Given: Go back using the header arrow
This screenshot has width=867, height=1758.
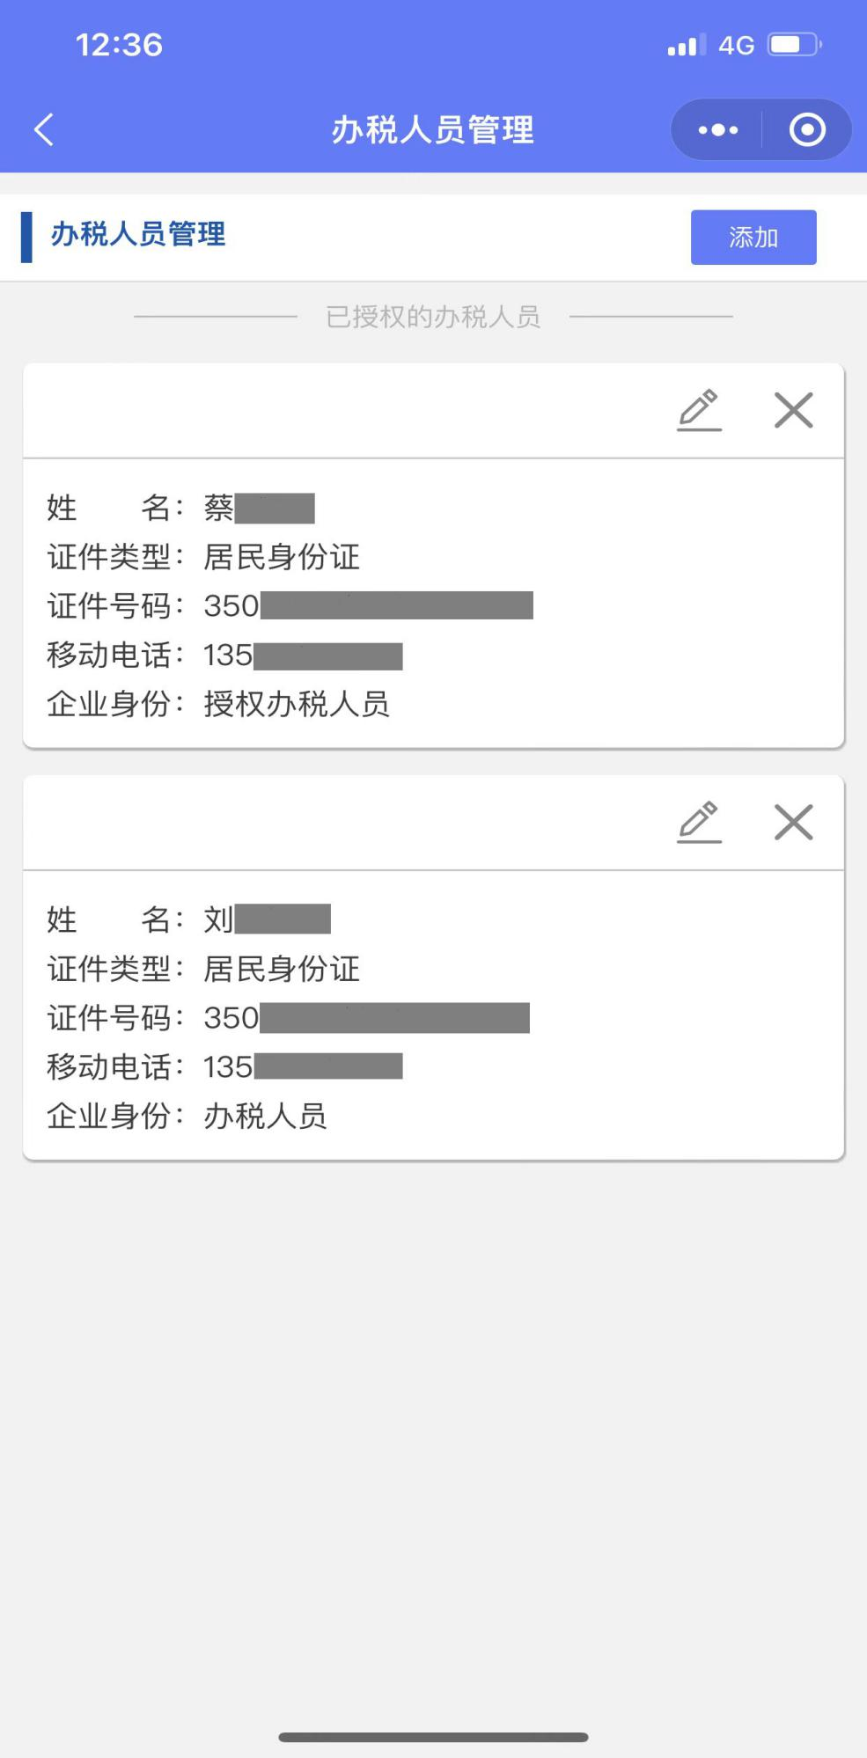Looking at the screenshot, I should pyautogui.click(x=44, y=129).
